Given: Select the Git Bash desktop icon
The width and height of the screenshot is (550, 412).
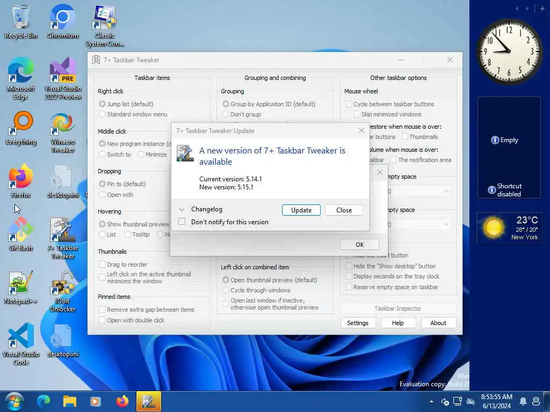Looking at the screenshot, I should 21,234.
